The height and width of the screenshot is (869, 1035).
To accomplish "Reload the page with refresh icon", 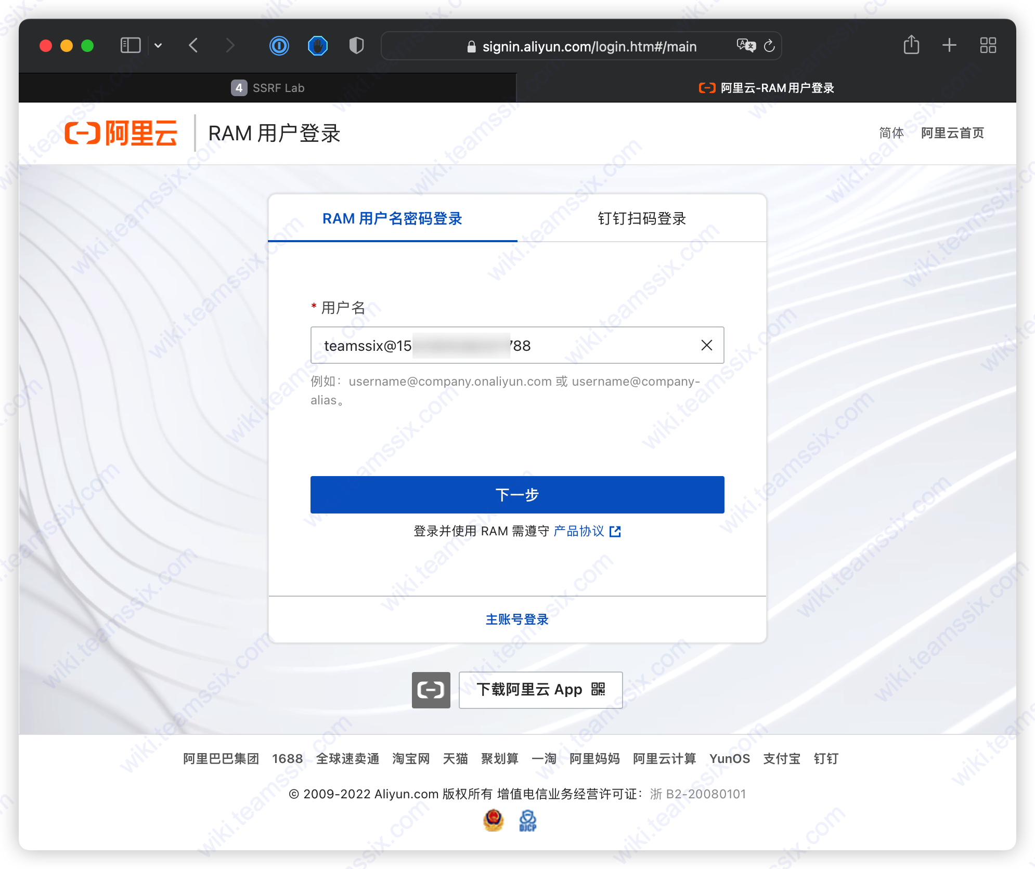I will (769, 46).
